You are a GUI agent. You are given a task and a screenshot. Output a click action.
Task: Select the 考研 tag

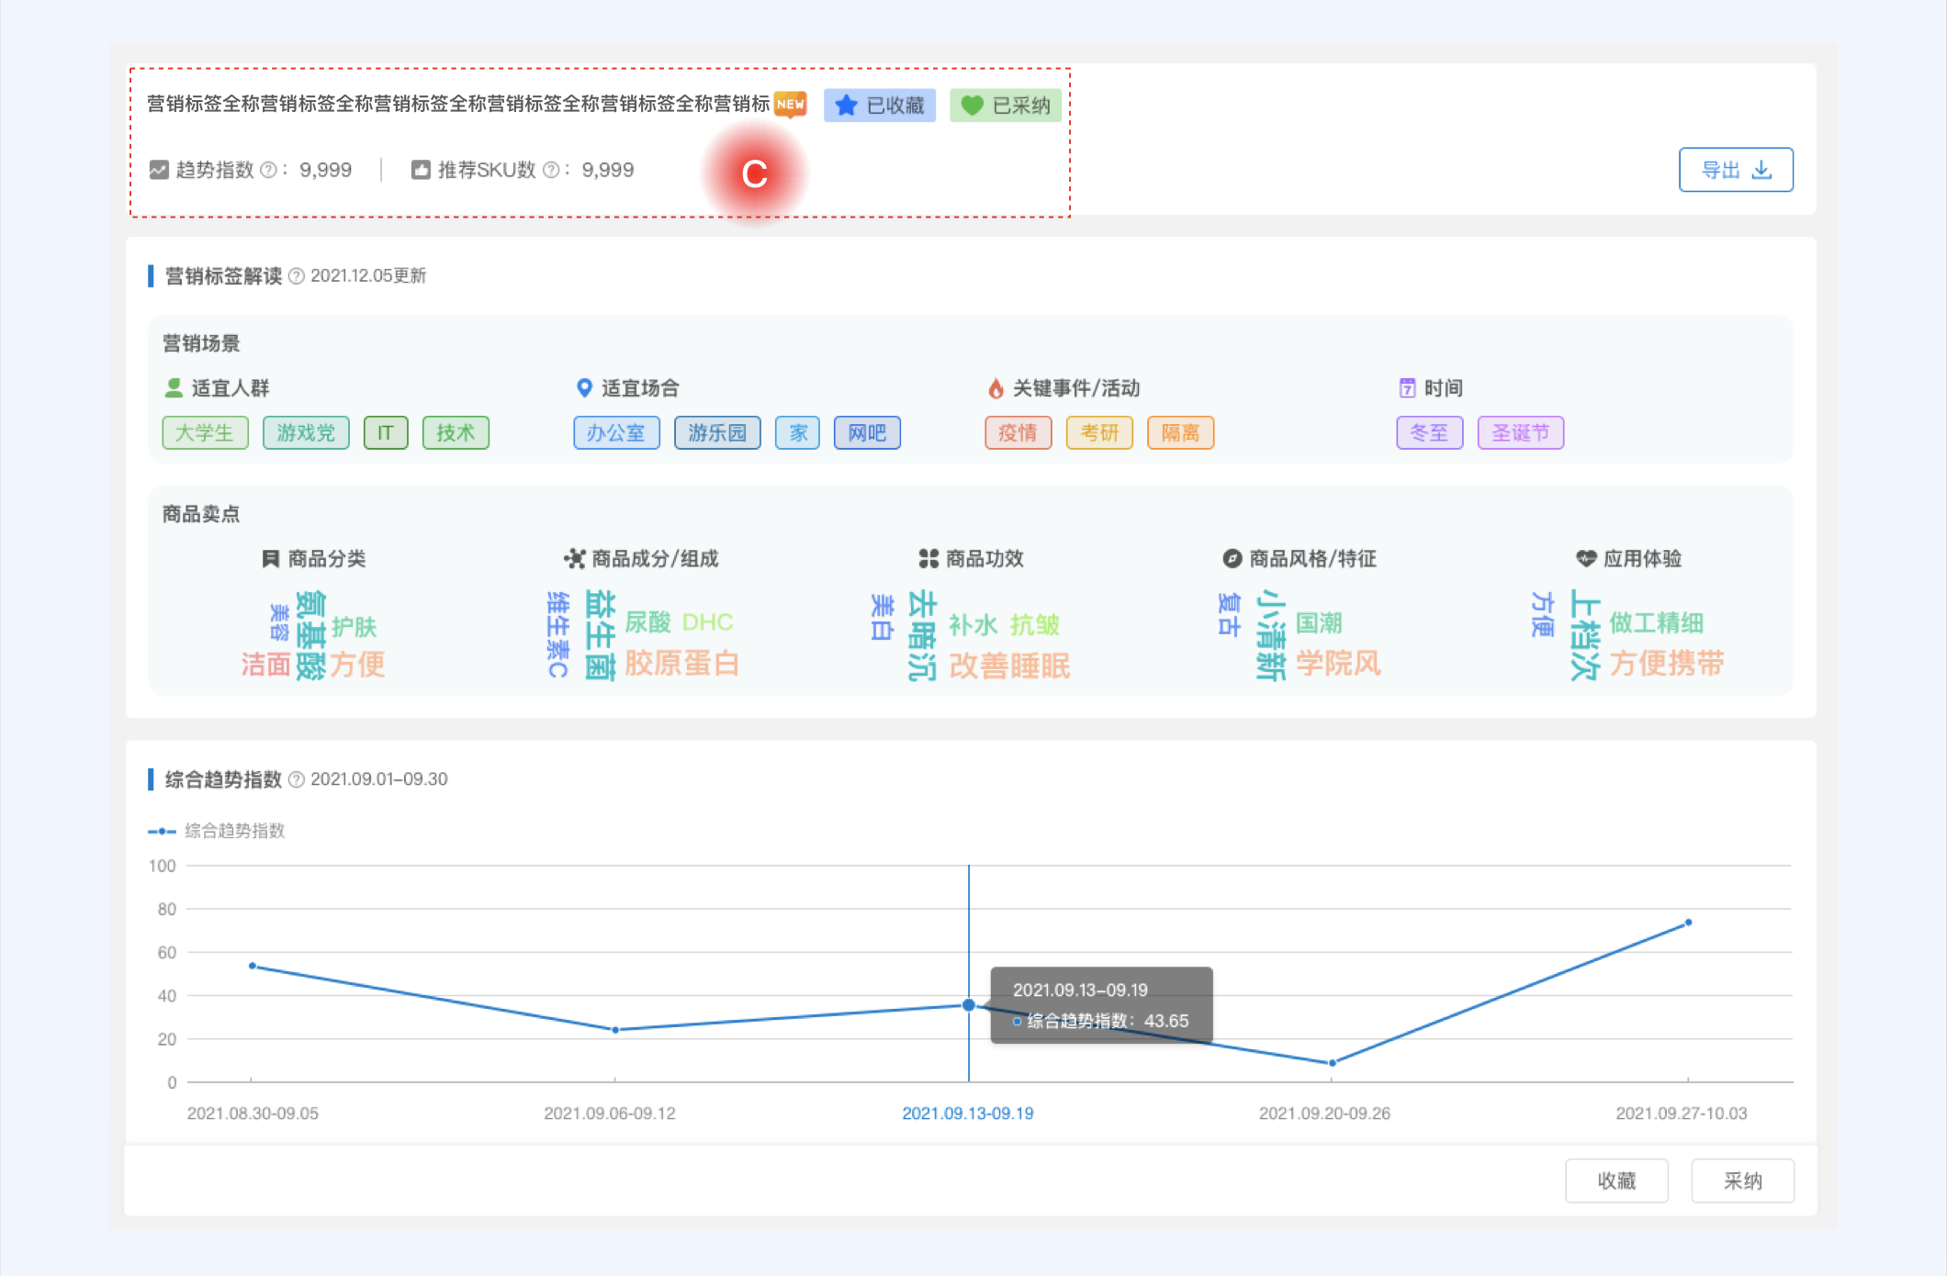(x=1099, y=432)
